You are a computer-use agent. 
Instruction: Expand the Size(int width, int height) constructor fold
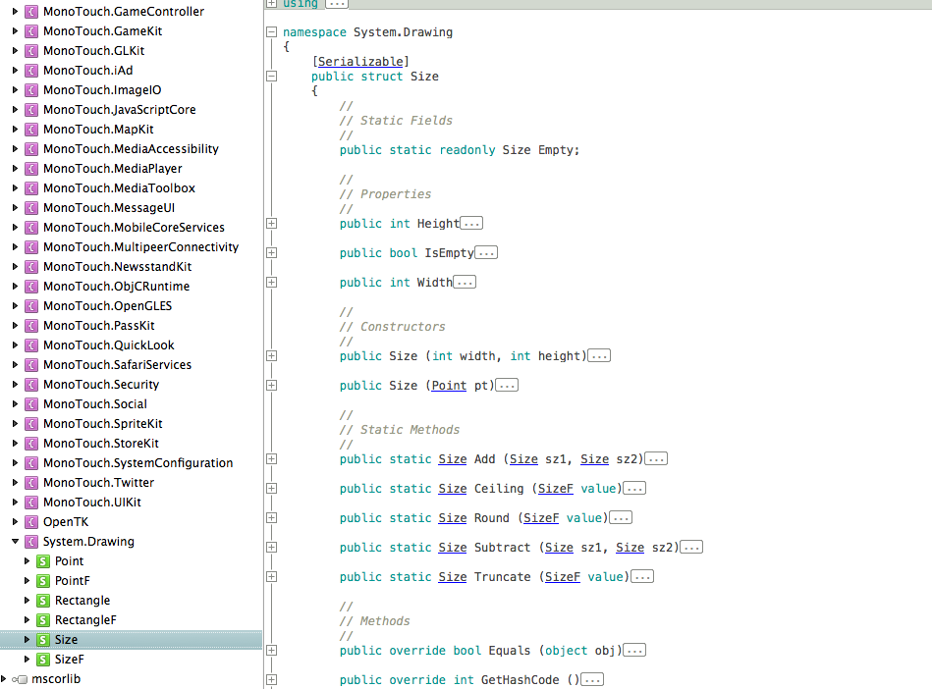(272, 355)
